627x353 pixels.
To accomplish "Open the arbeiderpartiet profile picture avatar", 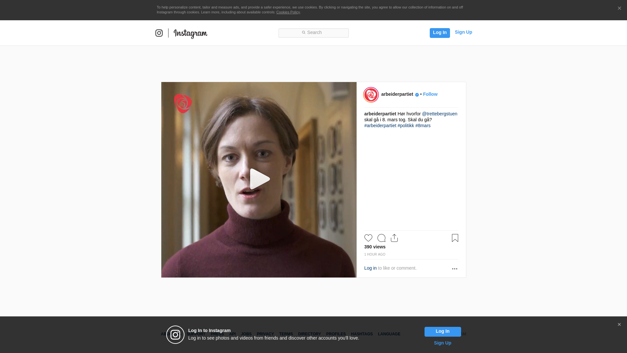I will pyautogui.click(x=371, y=95).
